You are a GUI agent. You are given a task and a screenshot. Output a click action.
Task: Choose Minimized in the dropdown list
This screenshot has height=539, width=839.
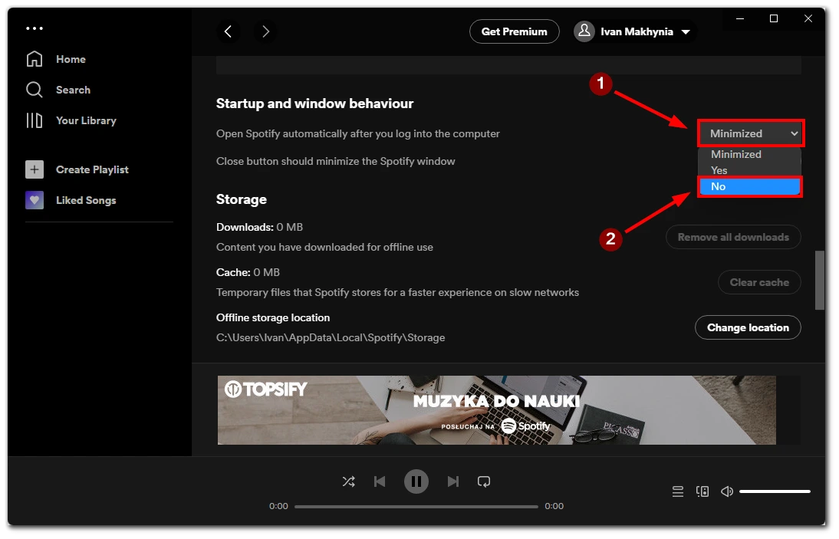[749, 155]
